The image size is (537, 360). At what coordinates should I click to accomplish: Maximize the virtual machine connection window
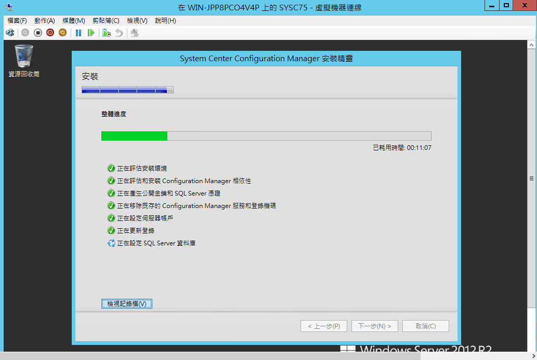[506, 6]
